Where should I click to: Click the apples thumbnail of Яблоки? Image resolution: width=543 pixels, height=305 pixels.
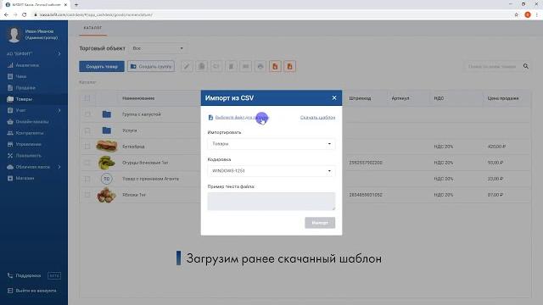pos(107,195)
